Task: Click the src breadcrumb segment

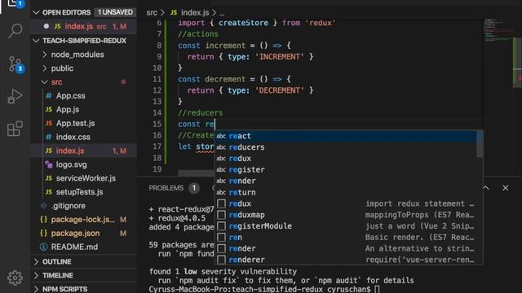Action: click(152, 13)
